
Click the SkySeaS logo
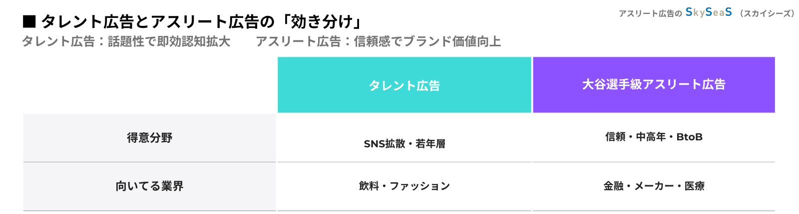coord(709,12)
